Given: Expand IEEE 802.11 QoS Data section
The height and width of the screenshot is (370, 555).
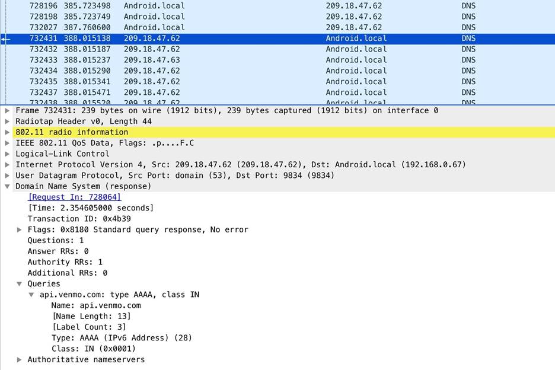Looking at the screenshot, I should [x=7, y=143].
